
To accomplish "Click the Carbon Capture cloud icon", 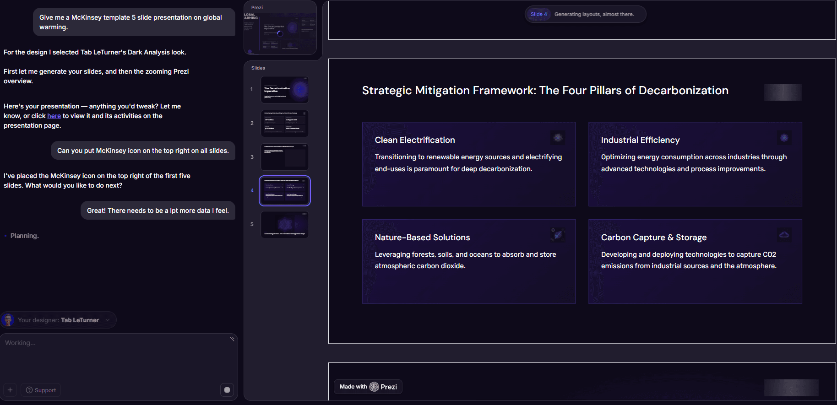I will tap(784, 235).
